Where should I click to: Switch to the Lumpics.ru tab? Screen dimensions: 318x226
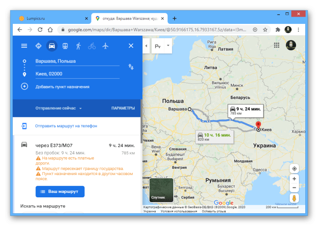[x=53, y=18]
